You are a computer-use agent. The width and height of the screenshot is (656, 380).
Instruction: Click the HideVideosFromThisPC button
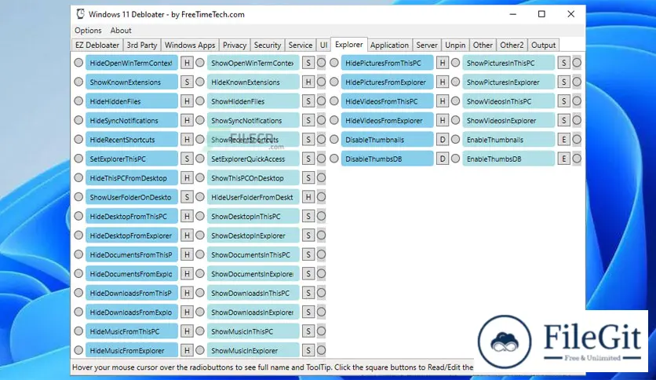388,101
